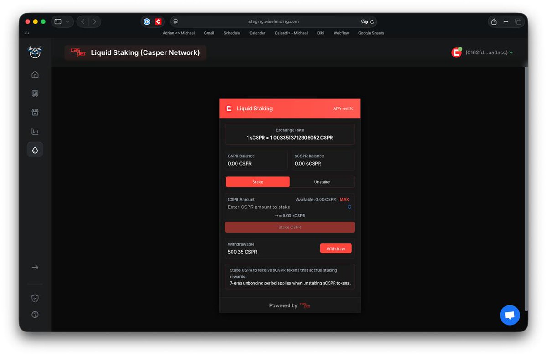Viewport: 547px width, 357px height.
Task: Open the Gmail bookmark
Action: point(209,33)
